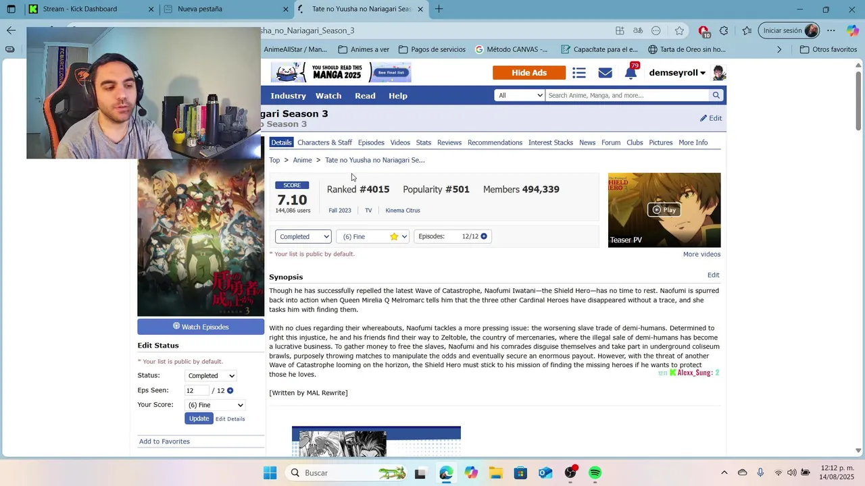Switch to the Reviews tab
The image size is (865, 486).
point(449,142)
